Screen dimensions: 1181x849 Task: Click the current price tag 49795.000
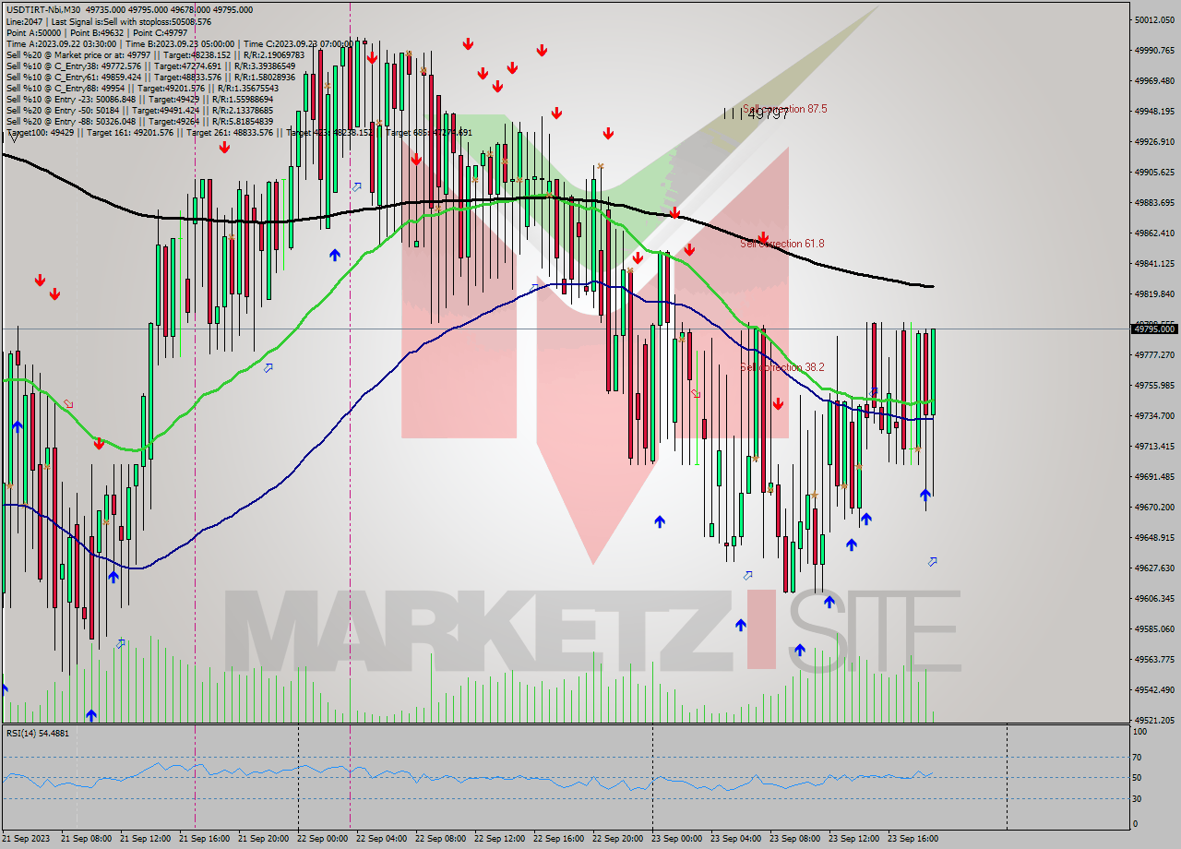pos(1154,329)
